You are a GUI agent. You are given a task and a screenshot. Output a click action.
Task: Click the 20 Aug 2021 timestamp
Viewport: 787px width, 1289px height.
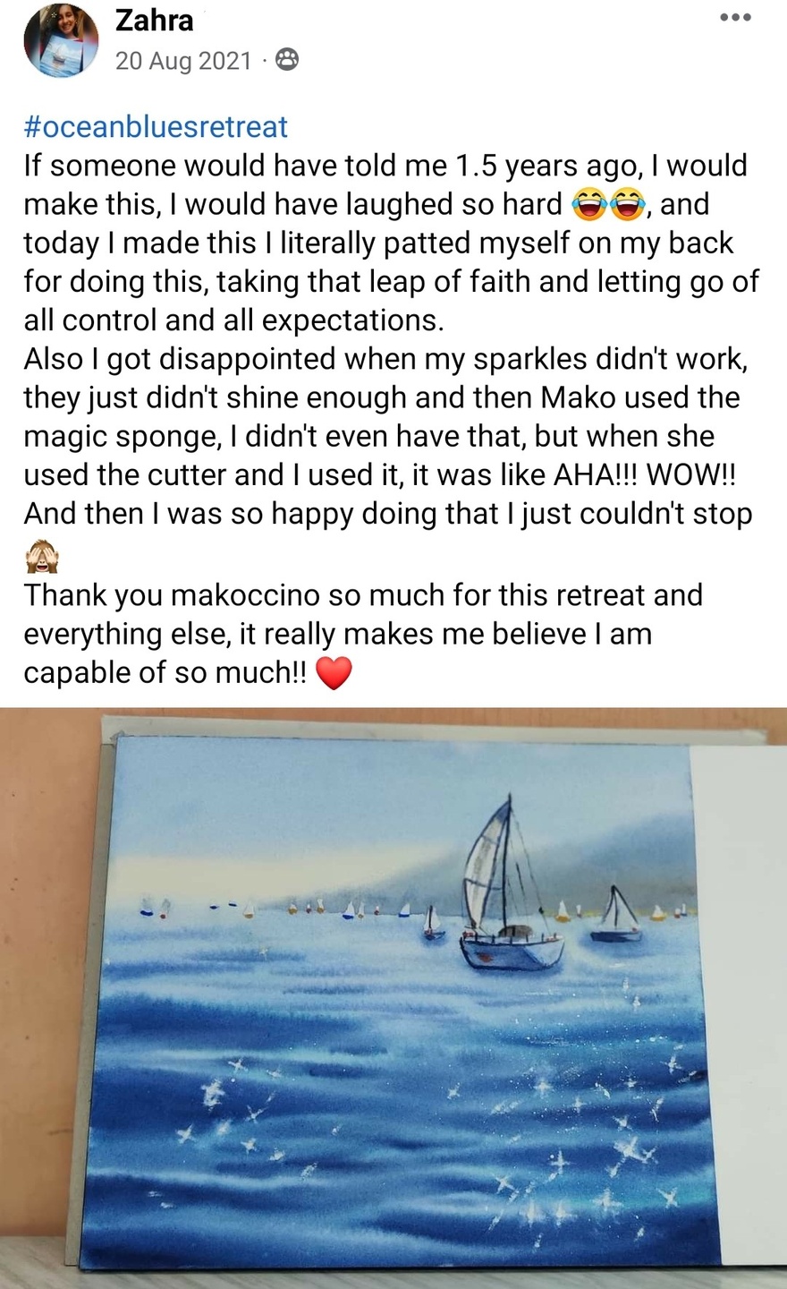click(183, 60)
